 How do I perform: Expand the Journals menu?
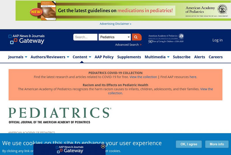click(x=18, y=57)
